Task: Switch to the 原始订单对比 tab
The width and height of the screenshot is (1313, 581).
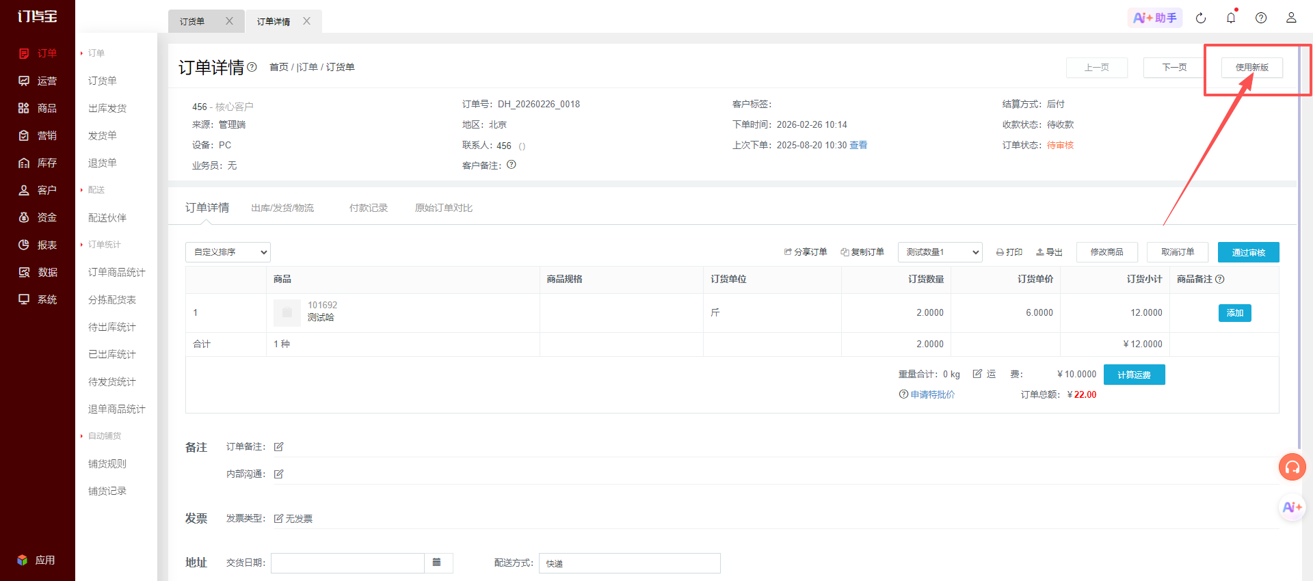Action: click(444, 208)
